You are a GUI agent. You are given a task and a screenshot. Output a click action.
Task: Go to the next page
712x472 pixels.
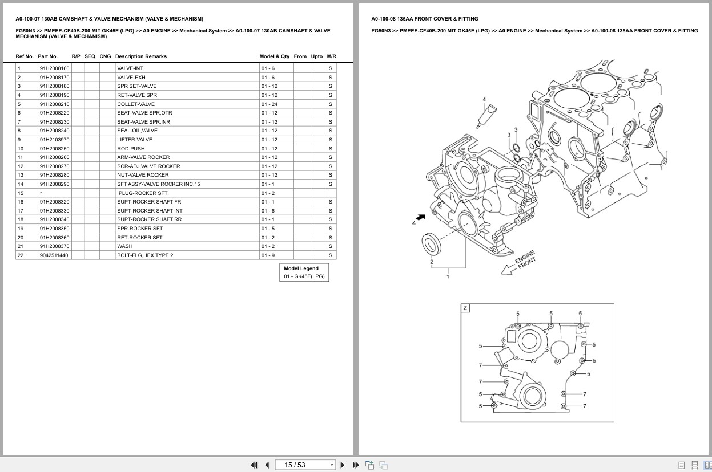tap(343, 465)
